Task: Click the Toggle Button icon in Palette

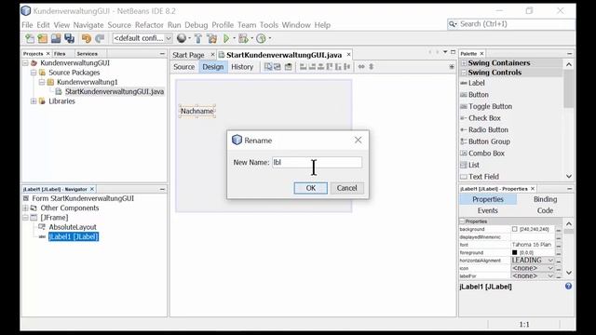Action: pos(464,106)
